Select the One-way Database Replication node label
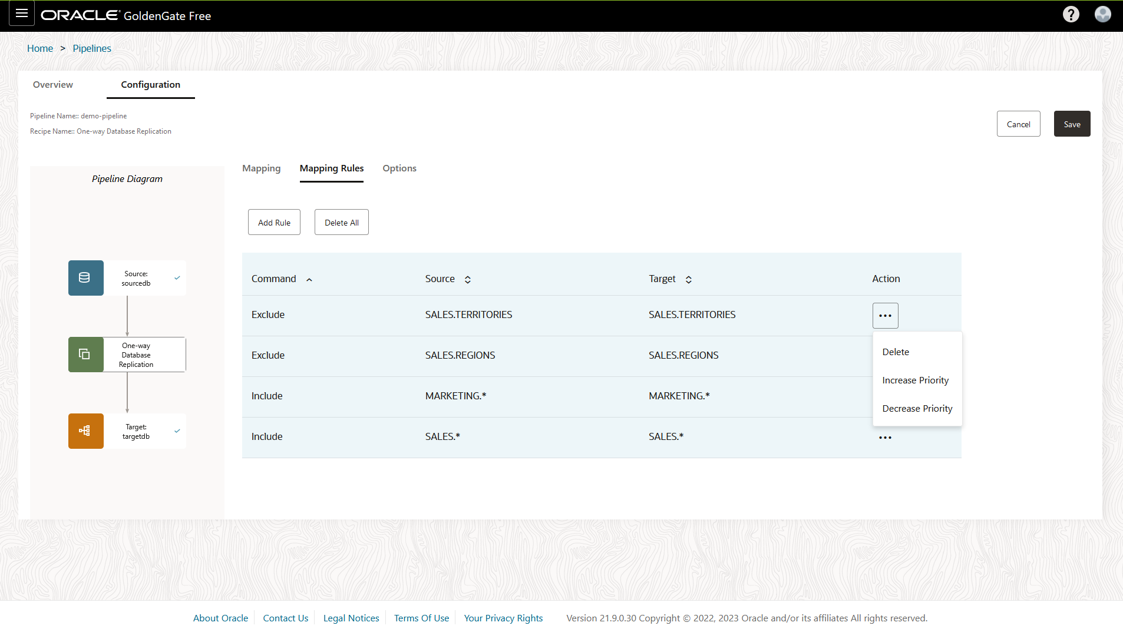 click(136, 355)
